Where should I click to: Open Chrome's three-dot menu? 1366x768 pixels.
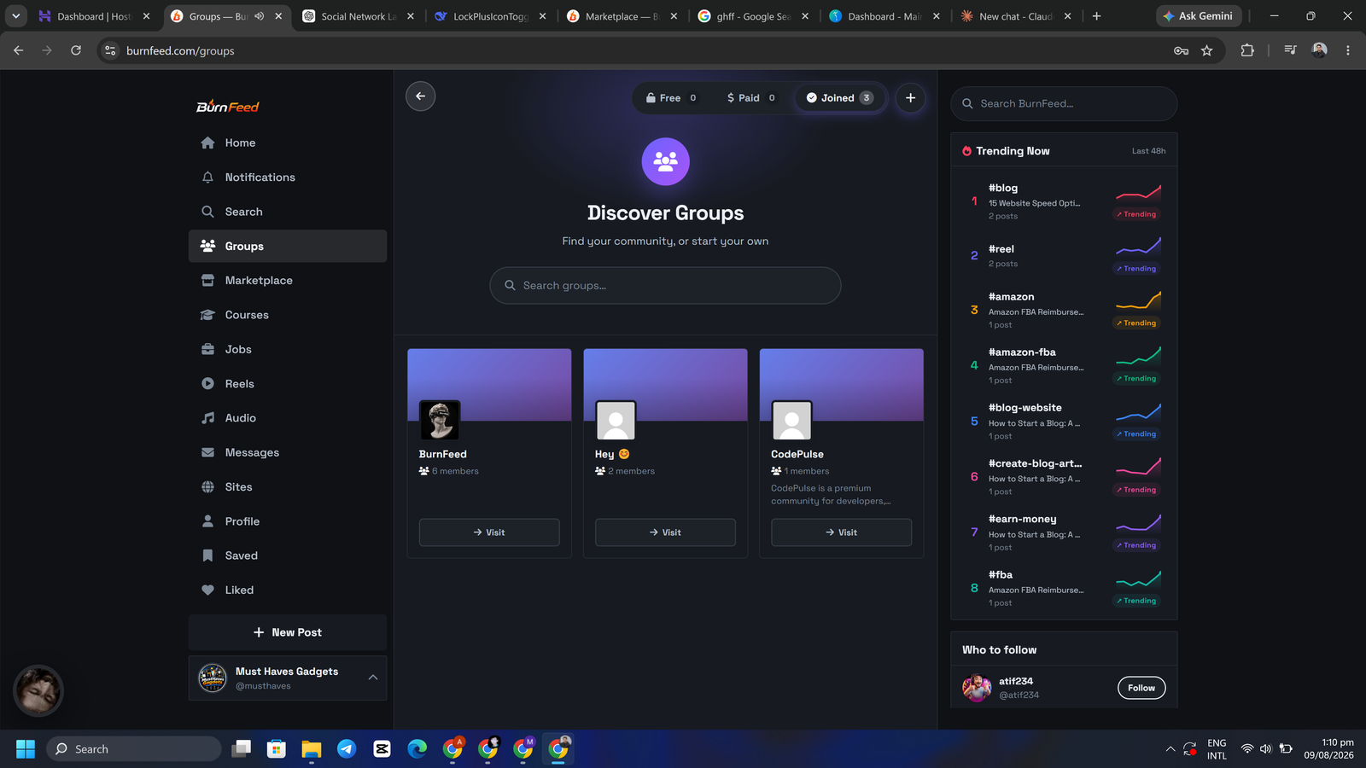tap(1348, 50)
